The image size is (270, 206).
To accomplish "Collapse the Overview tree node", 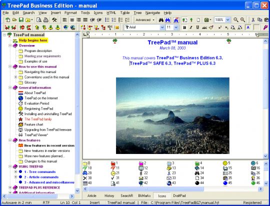I will click(10, 45).
